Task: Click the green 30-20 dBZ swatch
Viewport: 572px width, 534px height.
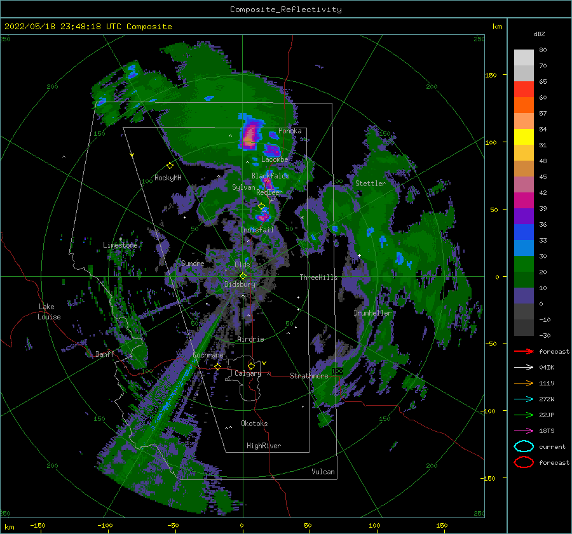Action: click(524, 264)
